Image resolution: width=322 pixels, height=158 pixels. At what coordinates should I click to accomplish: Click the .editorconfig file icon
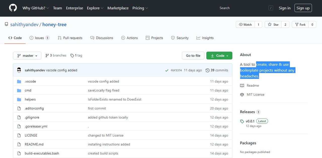point(19,108)
